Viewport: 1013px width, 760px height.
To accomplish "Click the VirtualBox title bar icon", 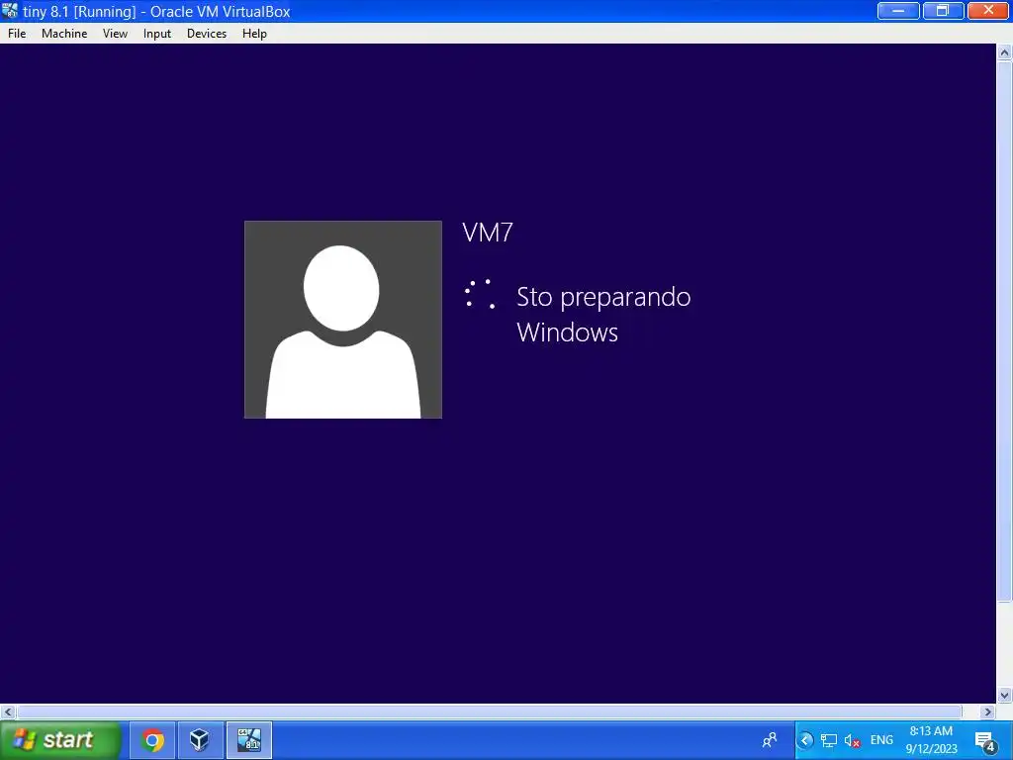I will tap(10, 11).
